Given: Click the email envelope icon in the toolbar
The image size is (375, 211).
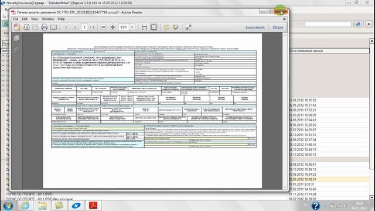Looking at the screenshot, I should point(53,28).
